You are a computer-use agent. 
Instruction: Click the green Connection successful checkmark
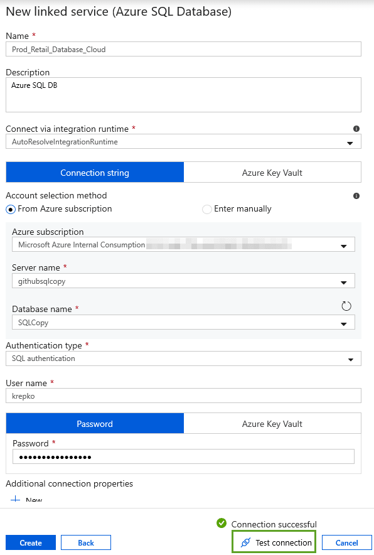(222, 523)
